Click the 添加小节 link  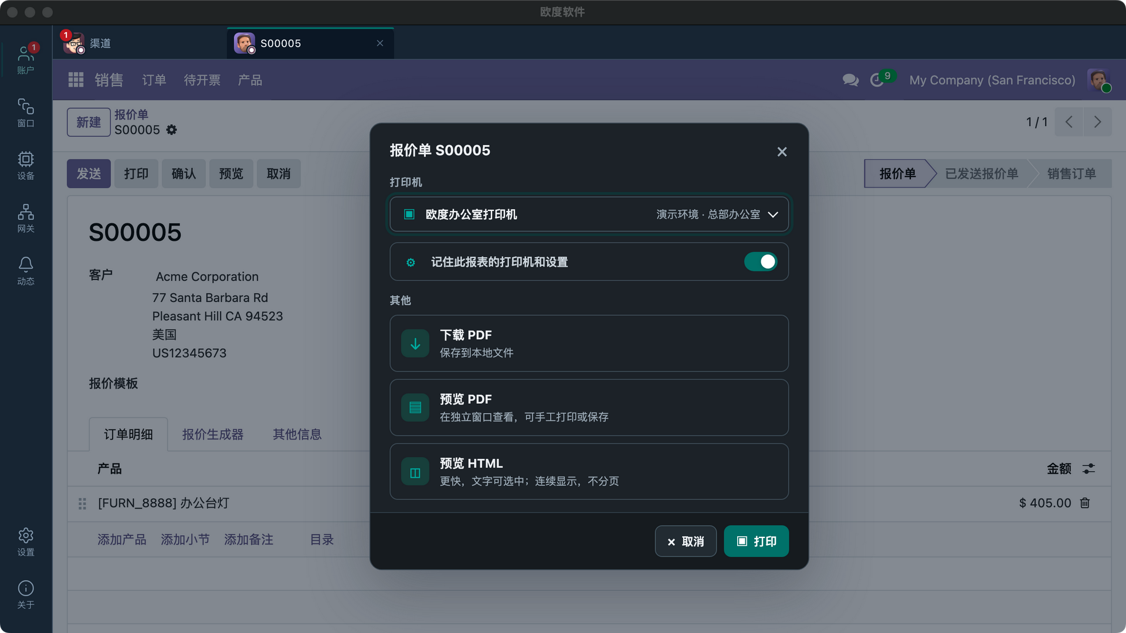[185, 539]
